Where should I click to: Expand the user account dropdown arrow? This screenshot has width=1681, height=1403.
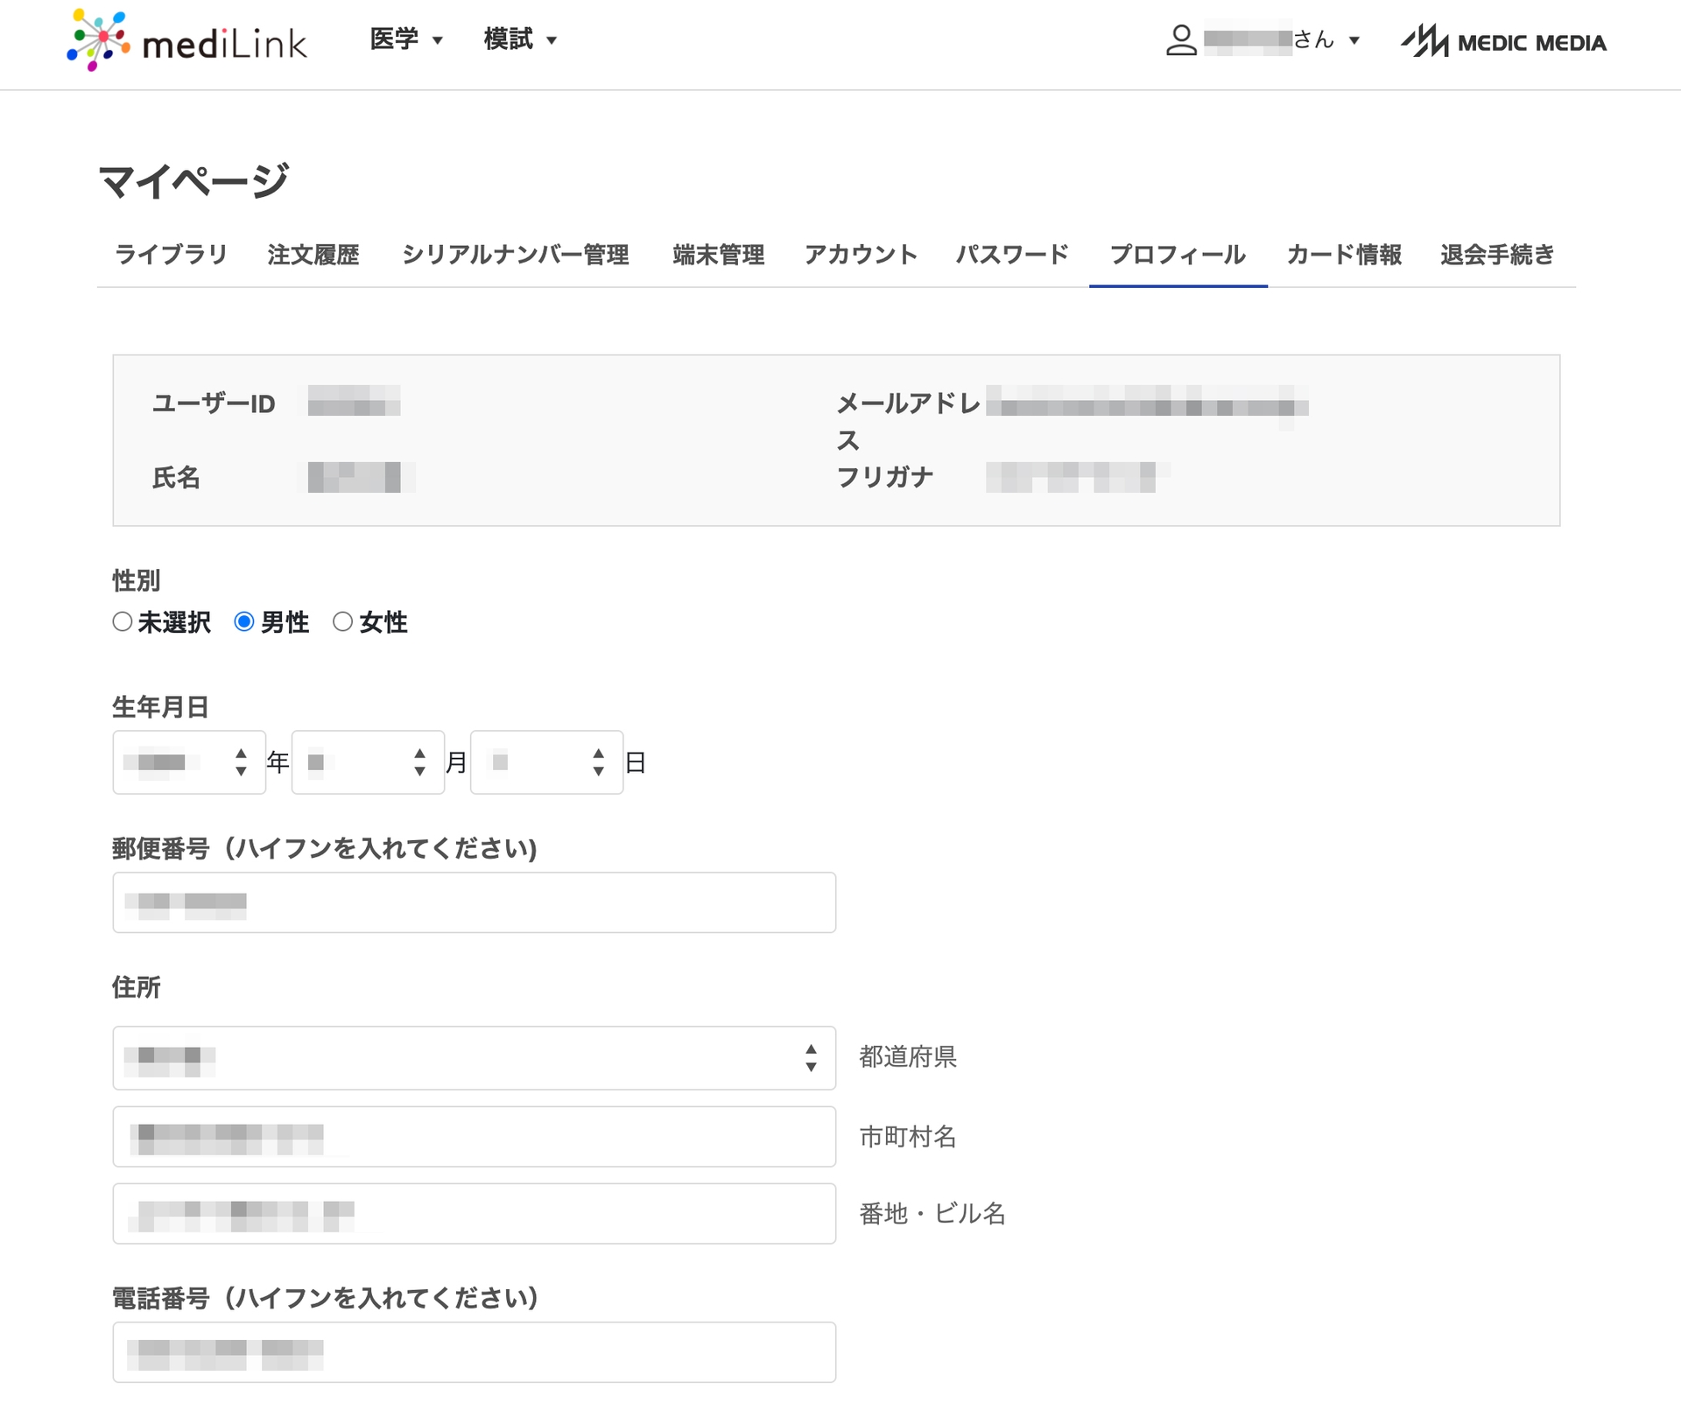pos(1354,40)
